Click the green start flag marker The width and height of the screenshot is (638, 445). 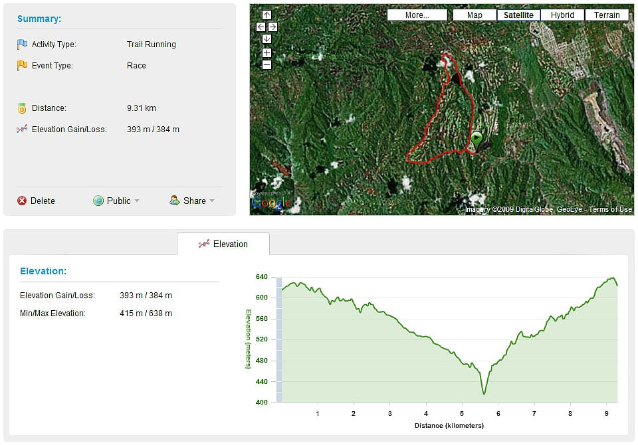(x=477, y=139)
